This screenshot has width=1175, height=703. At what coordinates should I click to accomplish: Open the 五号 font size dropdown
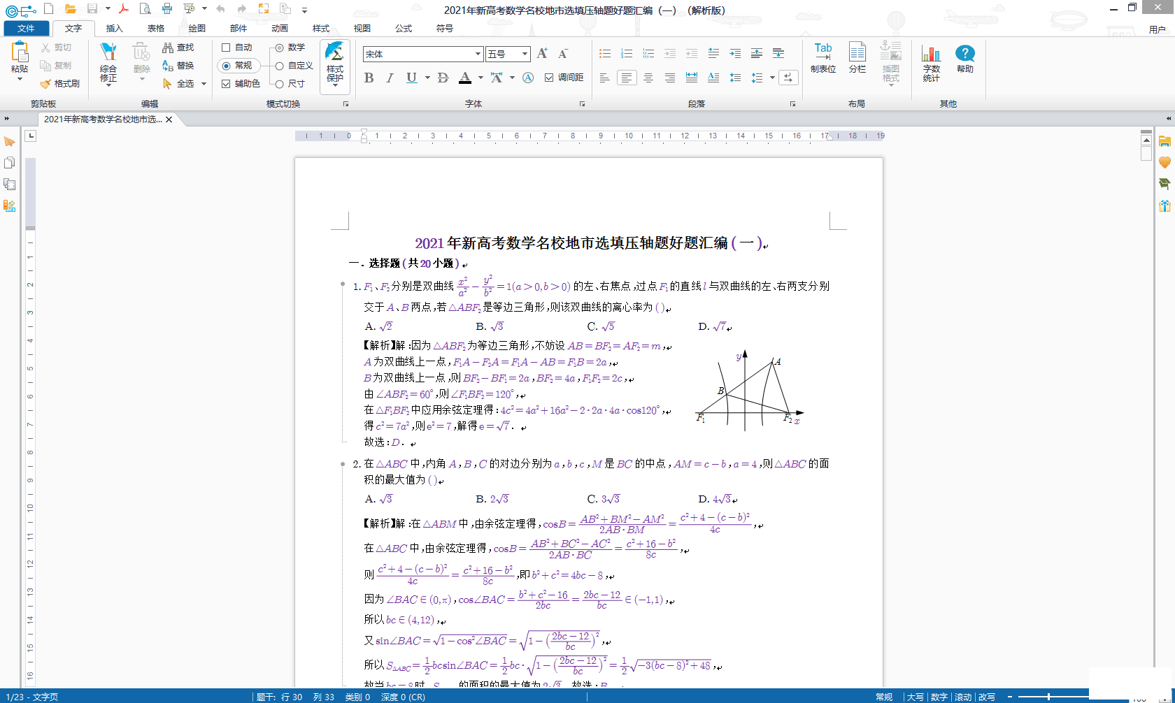click(525, 55)
